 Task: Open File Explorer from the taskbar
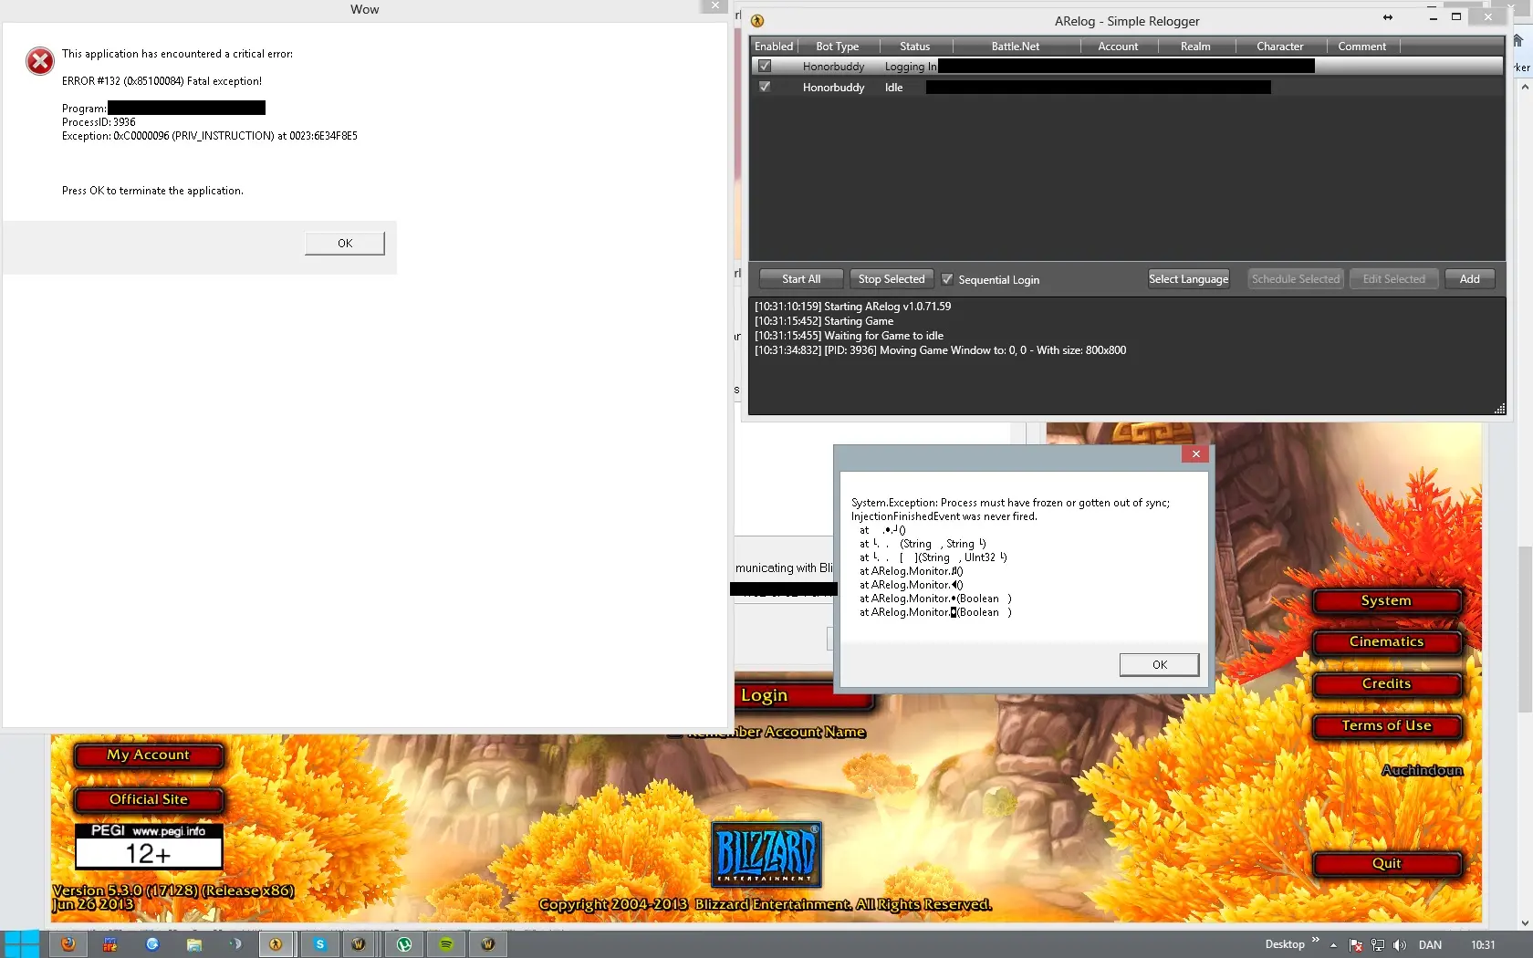pyautogui.click(x=193, y=944)
